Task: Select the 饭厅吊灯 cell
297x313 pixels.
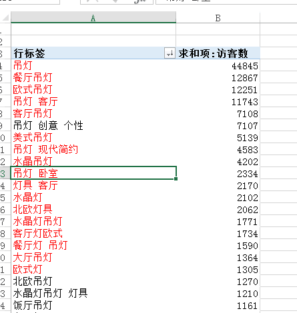Action: [93, 305]
